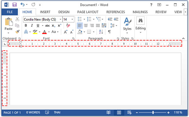Open the font size 14 dropdown
The width and height of the screenshot is (189, 117).
(72, 19)
